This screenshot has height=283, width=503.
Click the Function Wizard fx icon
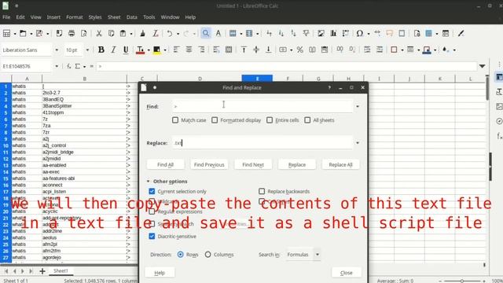coord(68,66)
